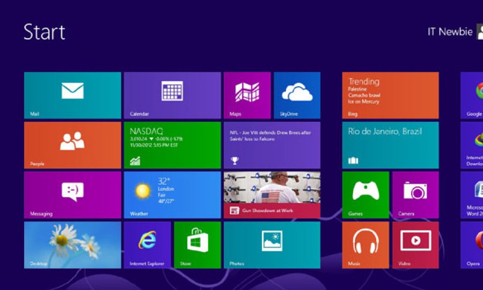Open the Desktop tile with daisies
Image resolution: width=483 pixels, height=290 pixels.
click(x=72, y=245)
